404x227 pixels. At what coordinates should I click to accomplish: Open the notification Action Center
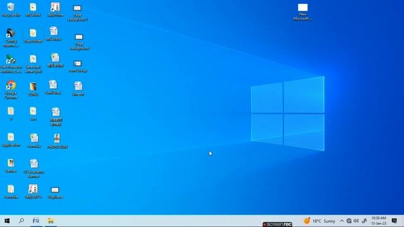pos(394,221)
